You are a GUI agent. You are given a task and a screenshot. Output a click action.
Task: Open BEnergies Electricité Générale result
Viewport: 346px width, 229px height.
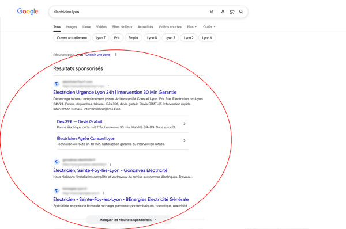(121, 199)
